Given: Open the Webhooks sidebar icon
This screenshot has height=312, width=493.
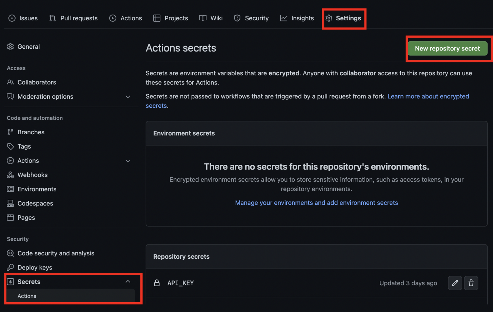Looking at the screenshot, I should coord(11,175).
